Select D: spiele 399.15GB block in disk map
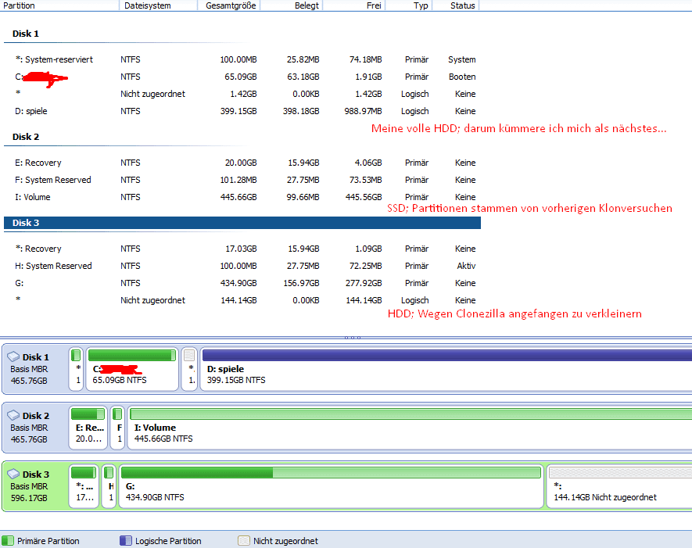Viewport: 692px width, 548px height. (446, 369)
